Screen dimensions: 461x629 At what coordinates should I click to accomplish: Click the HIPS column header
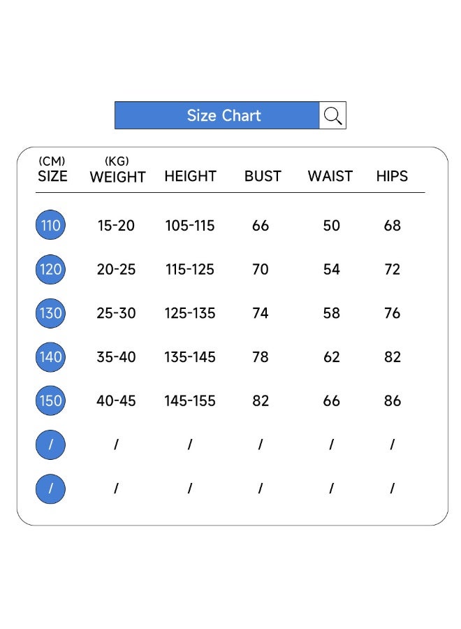coord(392,176)
